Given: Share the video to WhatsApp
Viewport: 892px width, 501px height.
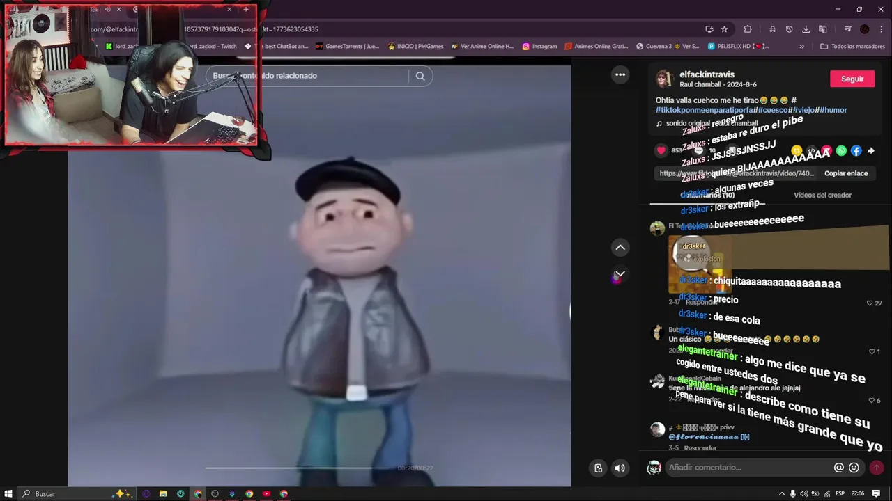Looking at the screenshot, I should click(x=841, y=150).
